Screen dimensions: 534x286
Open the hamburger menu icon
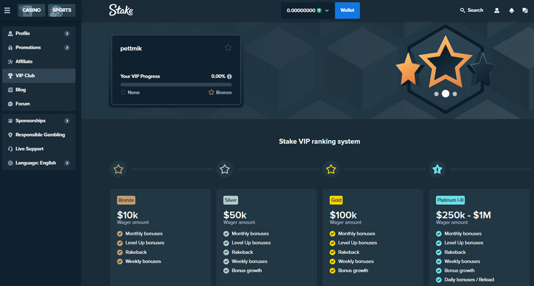(x=7, y=10)
